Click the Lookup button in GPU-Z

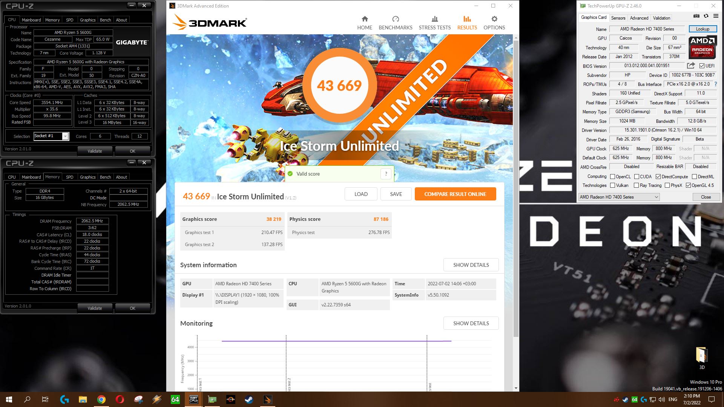[x=703, y=29]
